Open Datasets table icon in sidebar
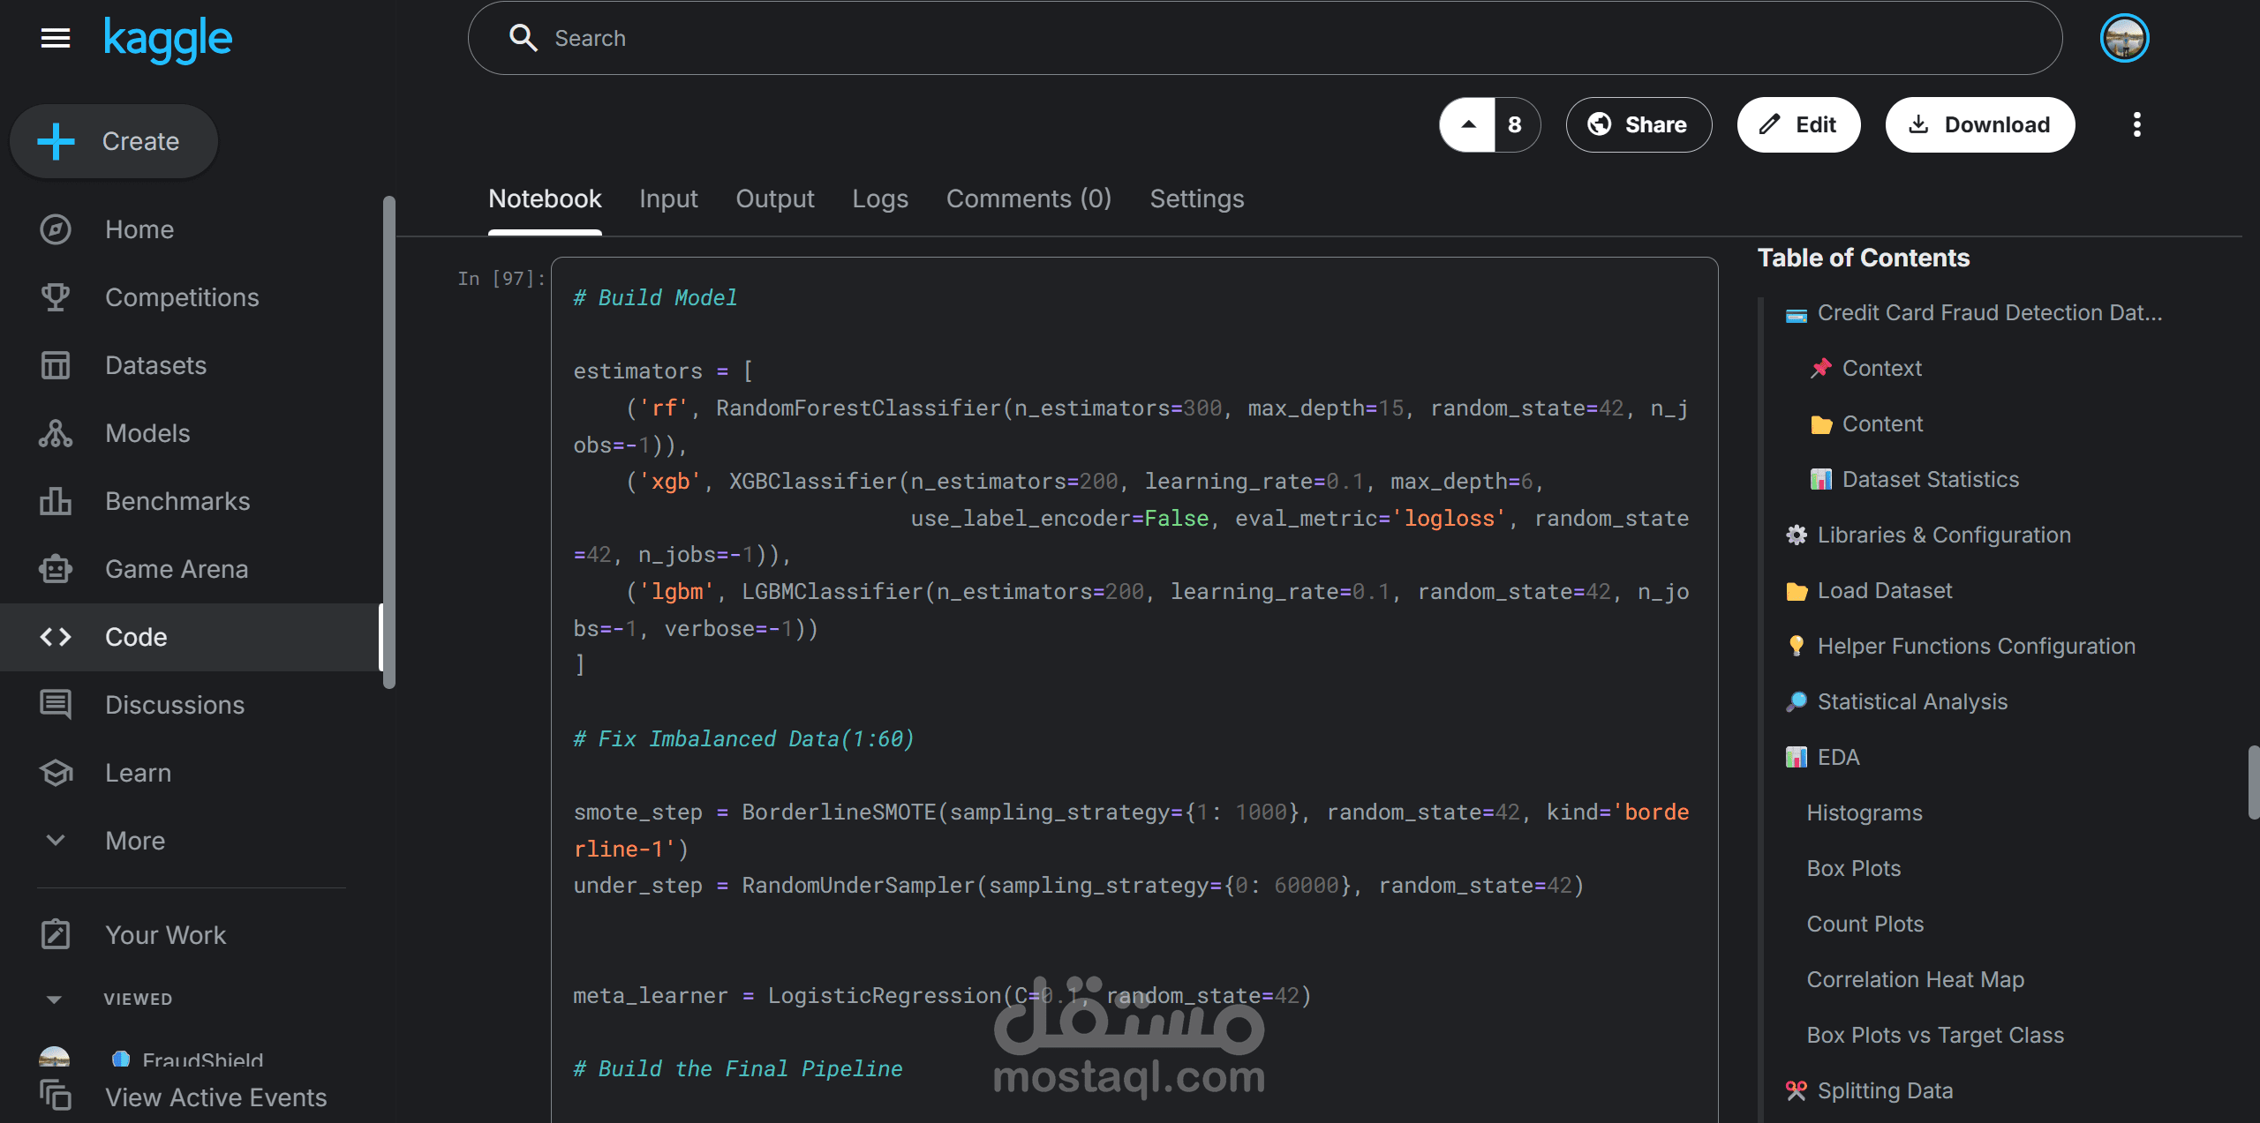 (55, 365)
